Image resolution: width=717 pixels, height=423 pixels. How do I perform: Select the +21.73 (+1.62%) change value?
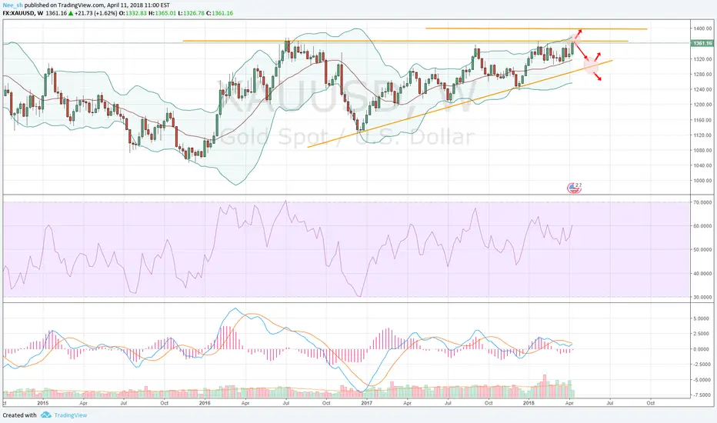click(x=95, y=13)
